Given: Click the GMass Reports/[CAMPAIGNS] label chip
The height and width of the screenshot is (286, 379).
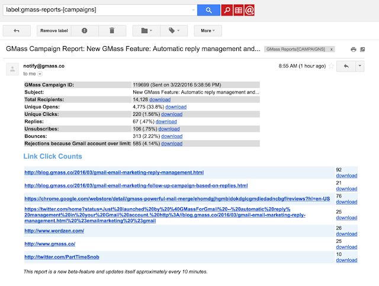Looking at the screenshot, I should tap(296, 49).
